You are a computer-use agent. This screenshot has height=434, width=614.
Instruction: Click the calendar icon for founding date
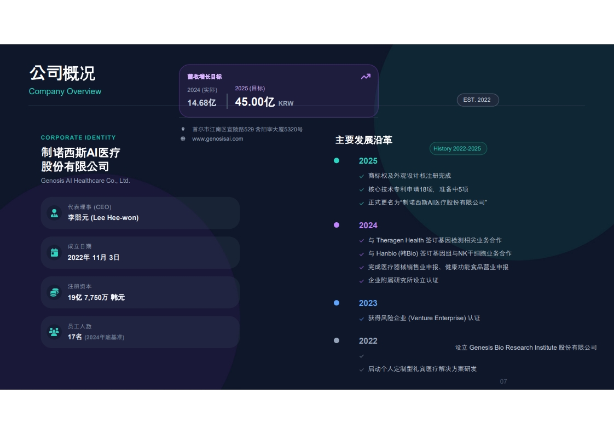click(x=54, y=253)
